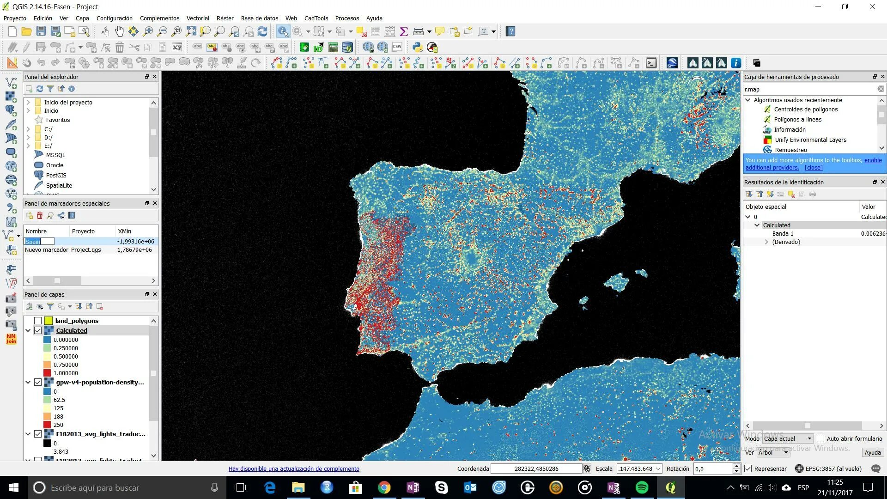Open the Complementos menu
The height and width of the screenshot is (499, 887).
point(159,18)
